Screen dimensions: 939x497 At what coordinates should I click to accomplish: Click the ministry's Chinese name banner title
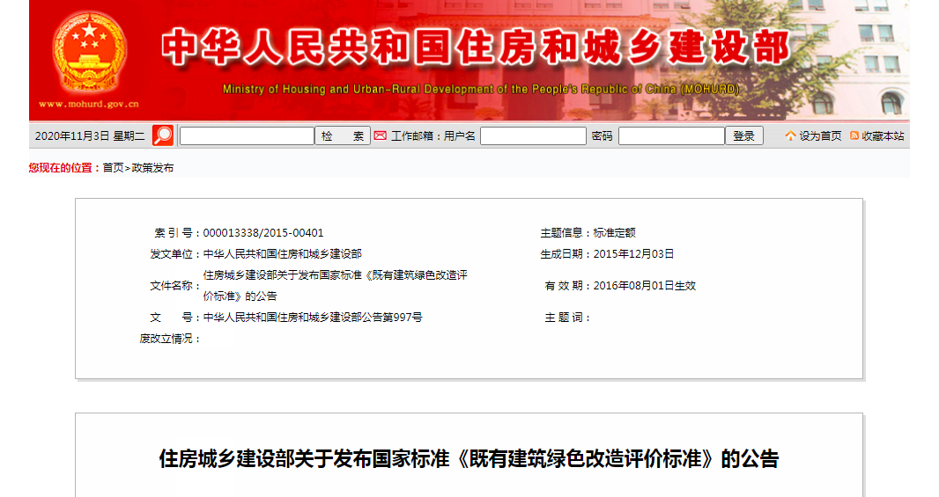point(476,48)
